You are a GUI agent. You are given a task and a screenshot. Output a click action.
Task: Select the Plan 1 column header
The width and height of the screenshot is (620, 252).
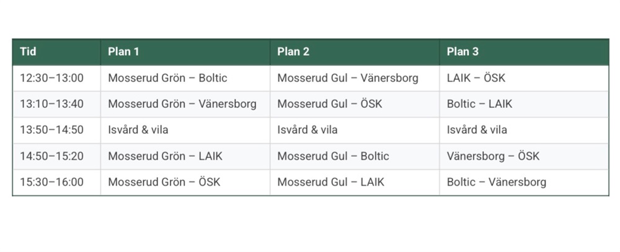123,52
